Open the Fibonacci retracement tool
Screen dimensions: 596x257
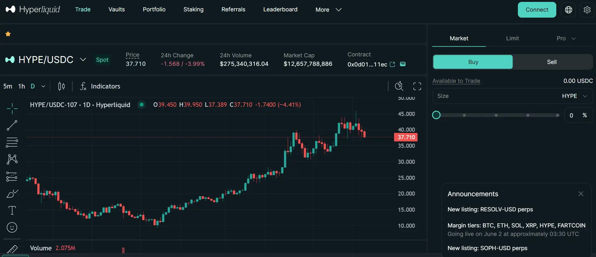coord(12,142)
